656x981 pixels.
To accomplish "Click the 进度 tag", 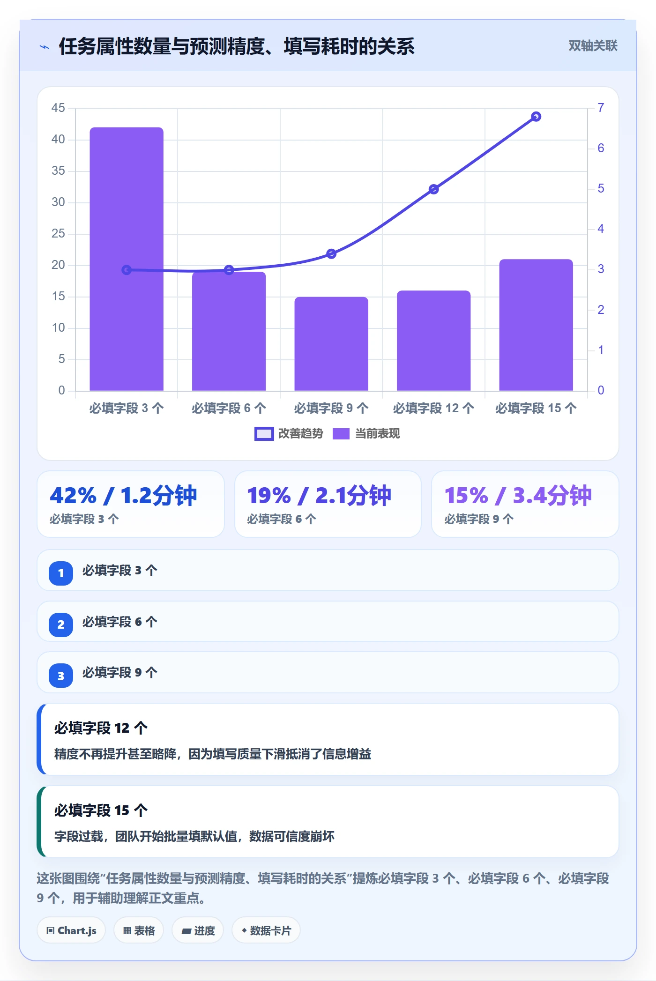I will 198,930.
